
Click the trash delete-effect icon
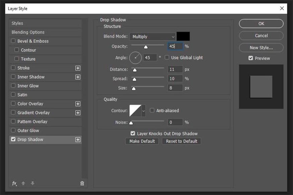(x=82, y=183)
